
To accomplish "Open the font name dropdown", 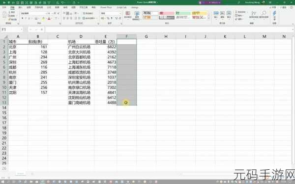I will 46,13.
